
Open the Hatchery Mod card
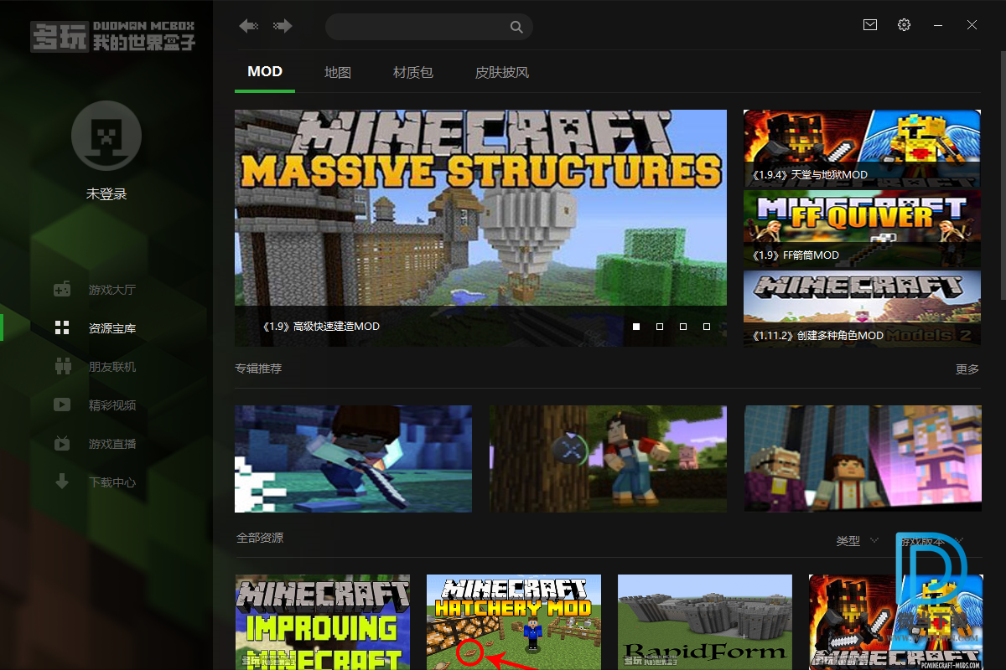[x=514, y=621]
